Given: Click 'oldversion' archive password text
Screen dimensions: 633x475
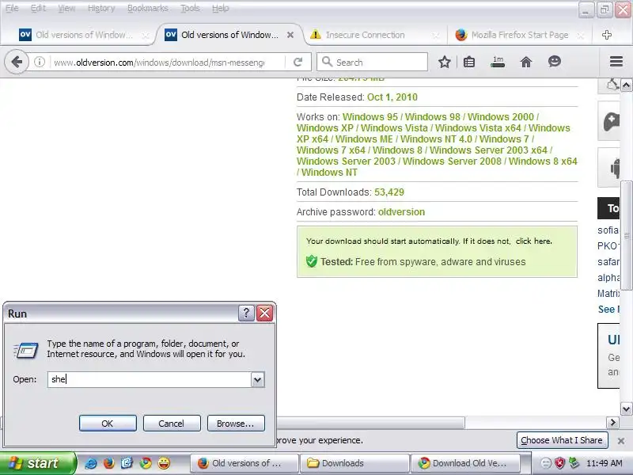Looking at the screenshot, I should (x=401, y=212).
